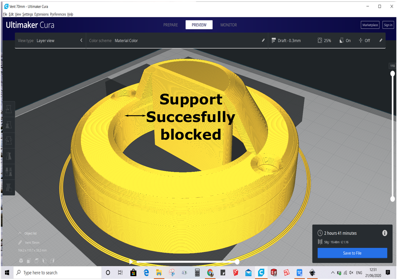
Task: Select the Move tool in left toolbar
Action: [8, 109]
